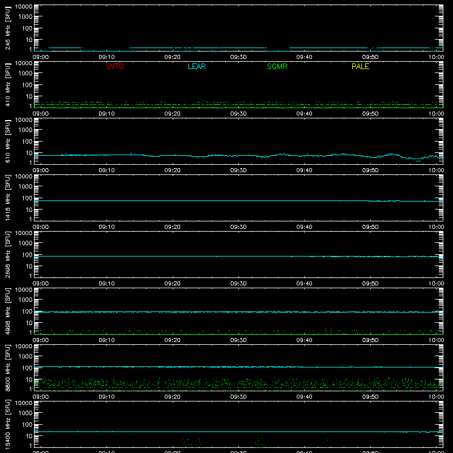This screenshot has width=453, height=453.
Task: Click the green SGMR station label
Action: [277, 66]
